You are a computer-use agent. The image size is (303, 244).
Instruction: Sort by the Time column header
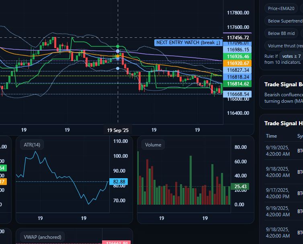(x=271, y=136)
